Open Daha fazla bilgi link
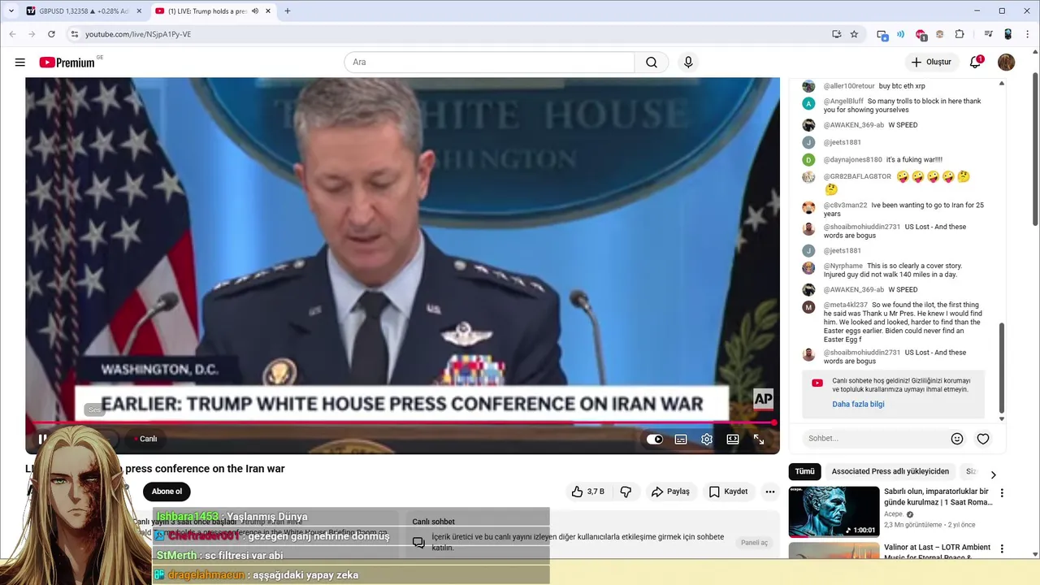Screen dimensions: 1040x585 click(858, 405)
